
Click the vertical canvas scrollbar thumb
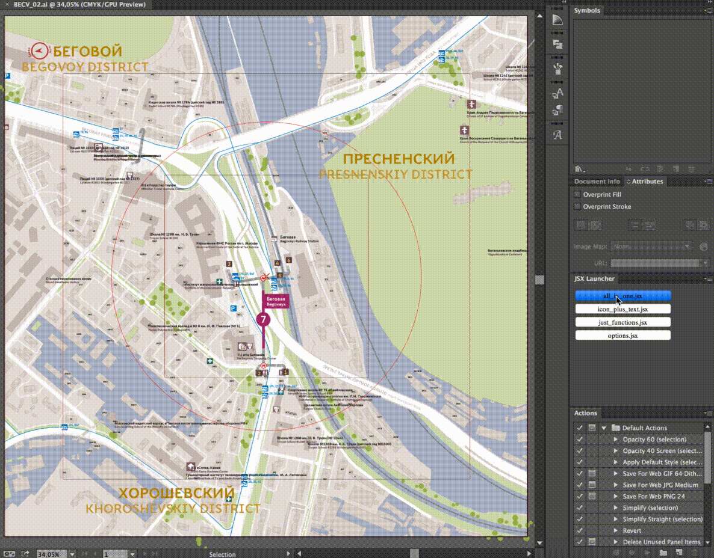pyautogui.click(x=539, y=280)
